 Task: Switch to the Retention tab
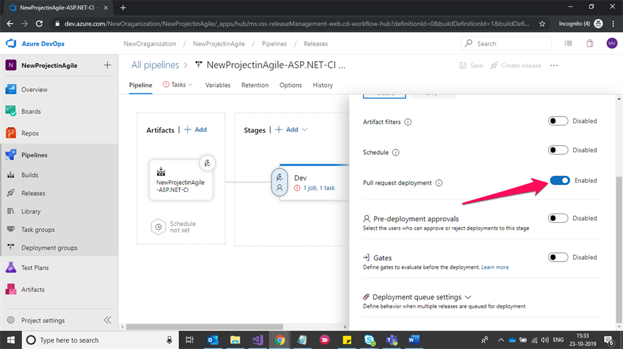[x=255, y=85]
